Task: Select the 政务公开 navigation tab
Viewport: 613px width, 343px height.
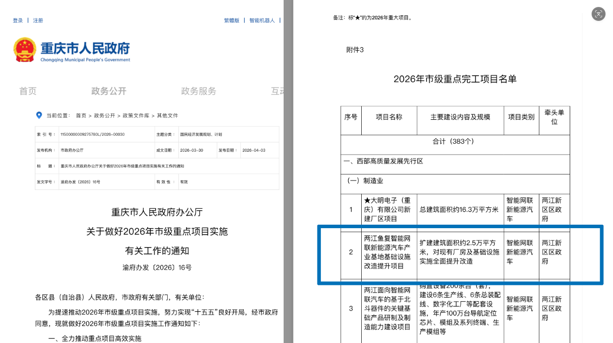Action: 109,91
